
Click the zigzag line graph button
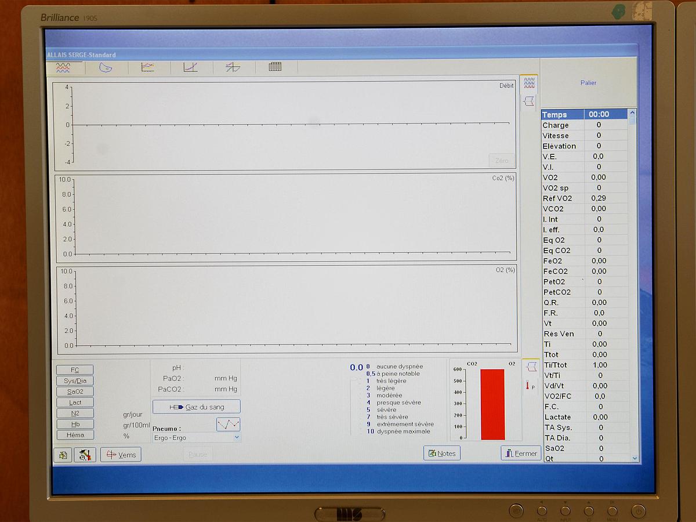(228, 424)
